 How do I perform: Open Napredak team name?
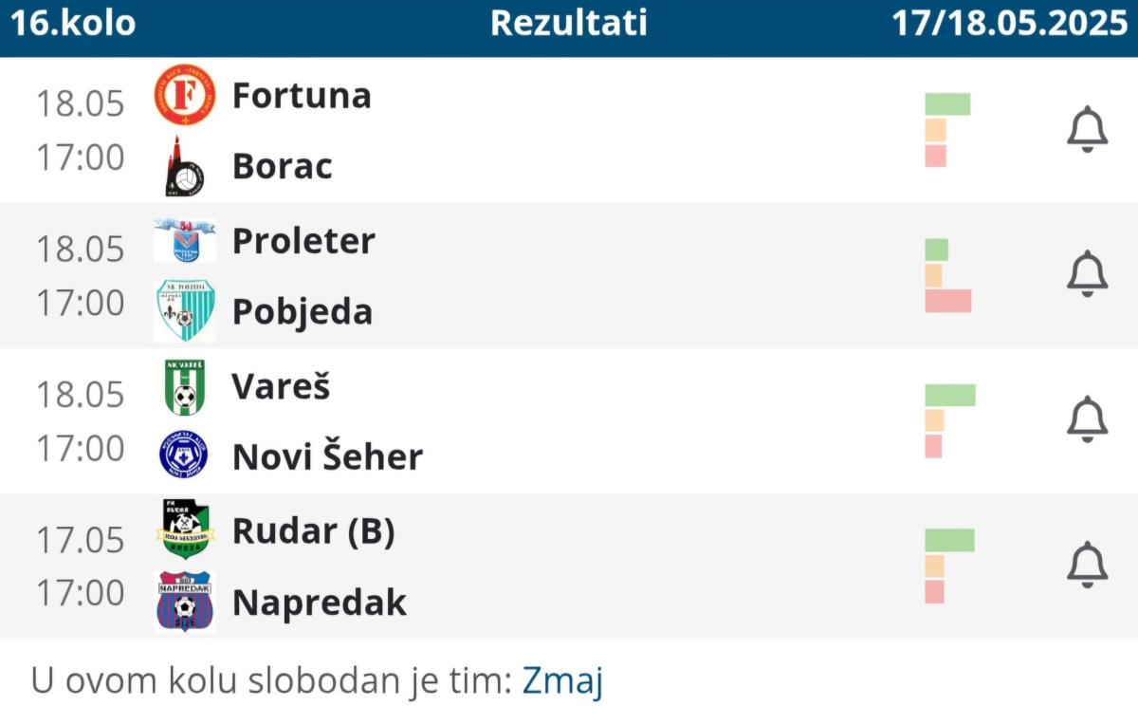point(320,603)
